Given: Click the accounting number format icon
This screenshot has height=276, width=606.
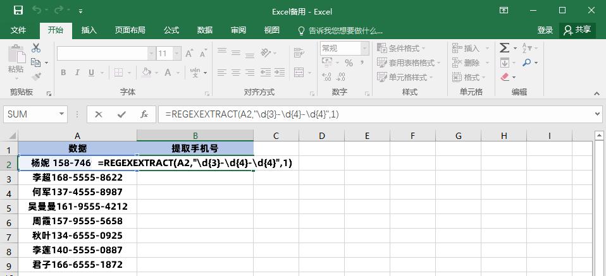Looking at the screenshot, I should (x=327, y=62).
